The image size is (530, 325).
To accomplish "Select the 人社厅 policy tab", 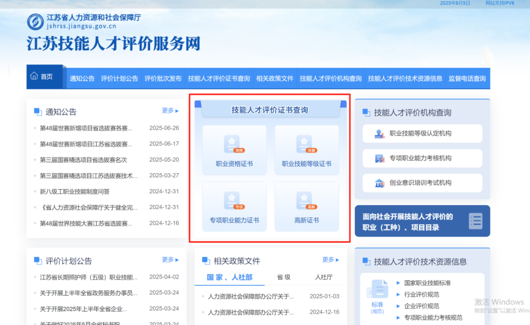I will (324, 277).
